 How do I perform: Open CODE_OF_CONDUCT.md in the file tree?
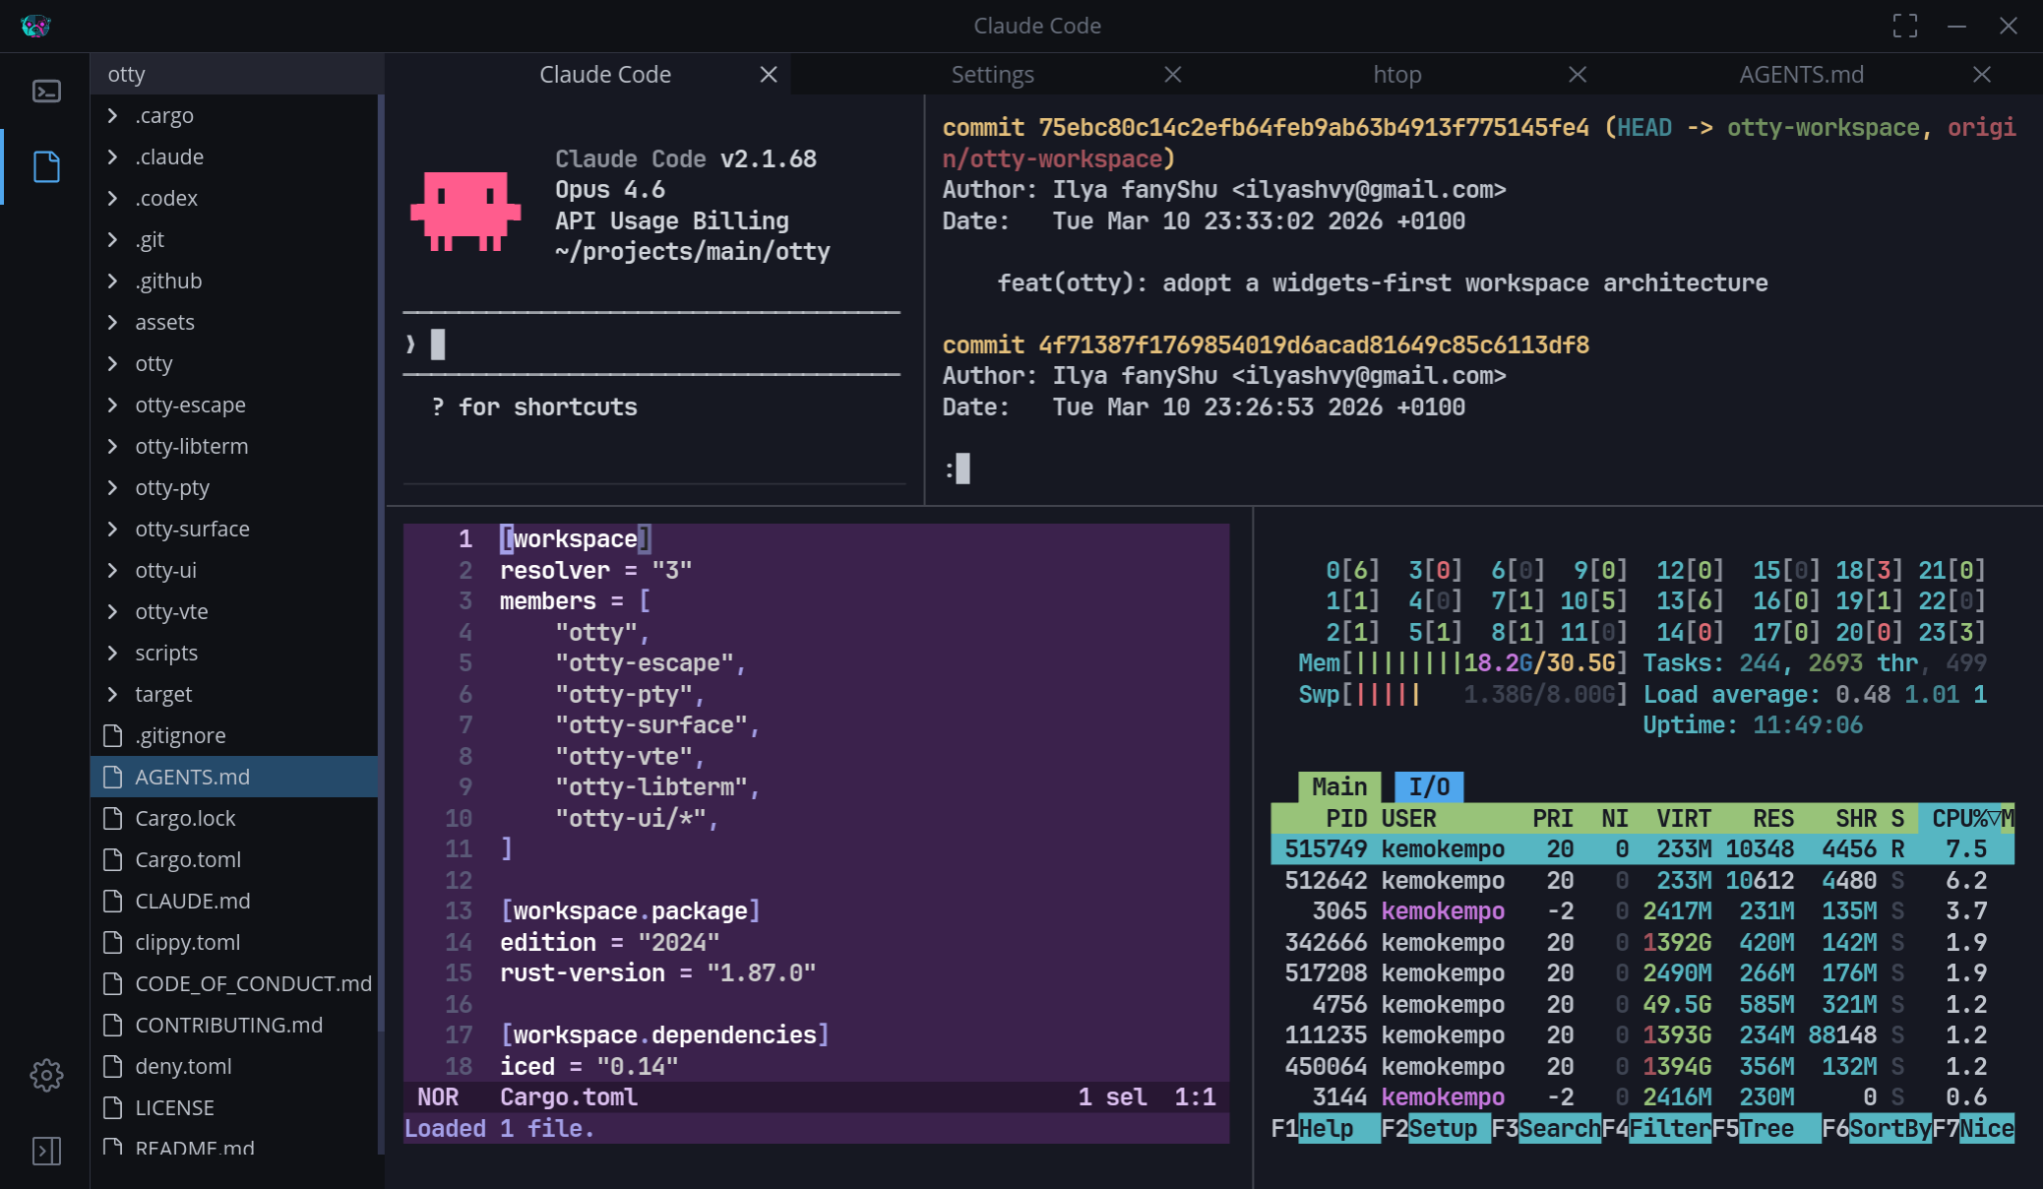pos(234,983)
